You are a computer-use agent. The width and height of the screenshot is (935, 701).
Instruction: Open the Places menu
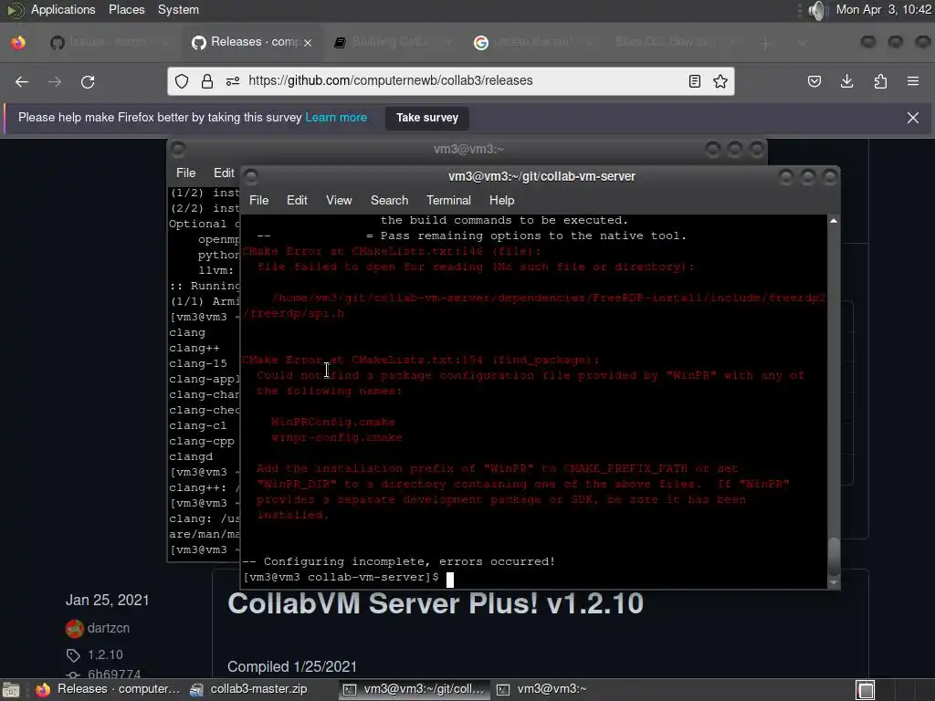(126, 9)
